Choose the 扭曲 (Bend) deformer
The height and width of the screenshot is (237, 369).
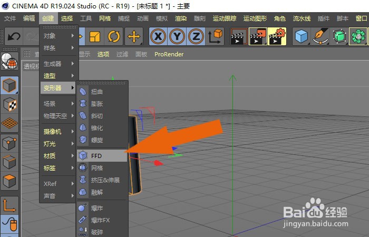[102, 92]
